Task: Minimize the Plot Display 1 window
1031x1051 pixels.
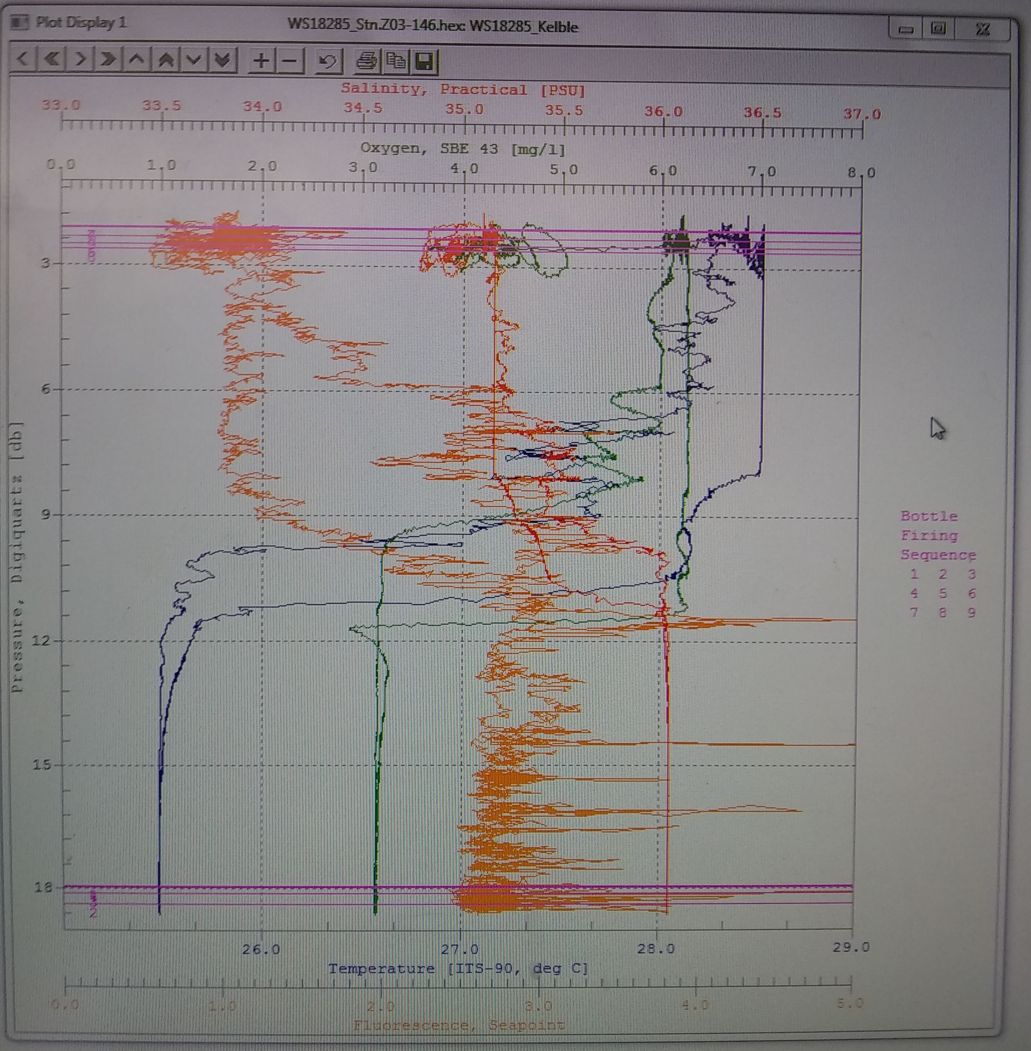Action: pos(906,29)
